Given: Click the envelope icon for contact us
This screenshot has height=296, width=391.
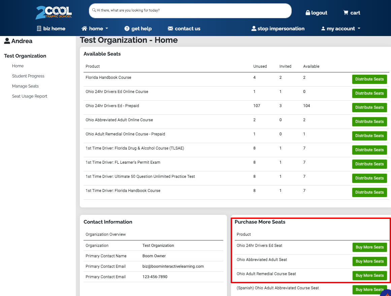Looking at the screenshot, I should pyautogui.click(x=170, y=28).
